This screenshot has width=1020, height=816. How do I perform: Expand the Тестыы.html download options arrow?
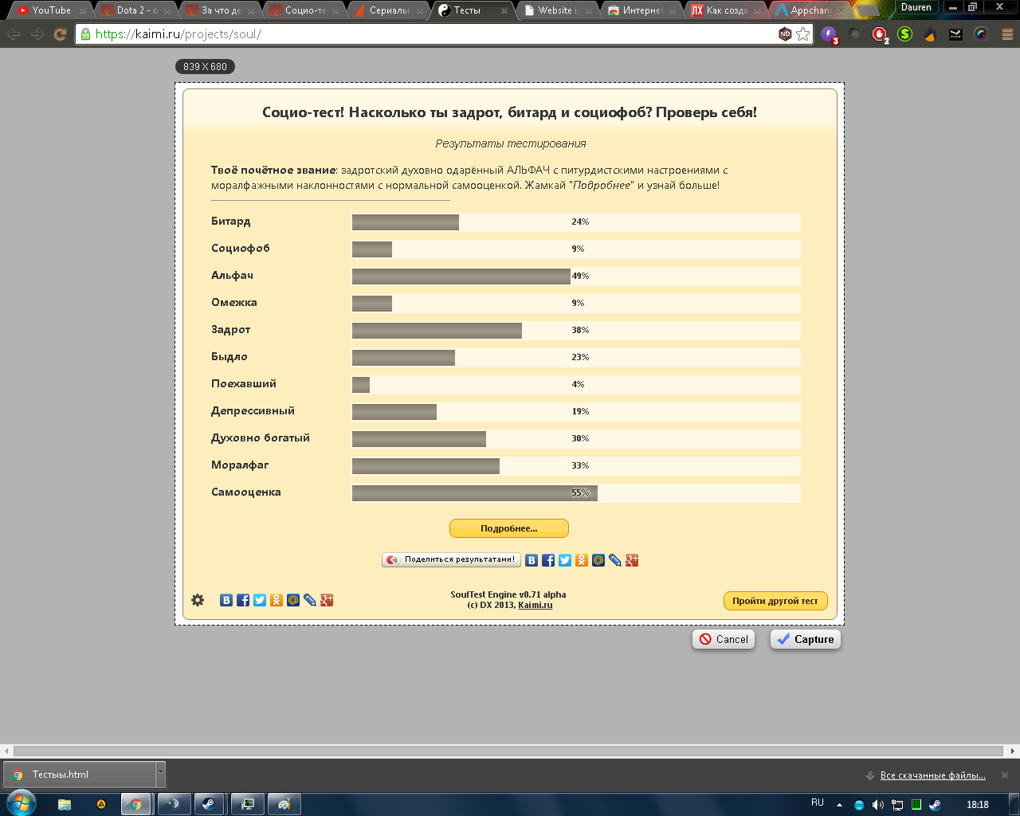tap(160, 774)
